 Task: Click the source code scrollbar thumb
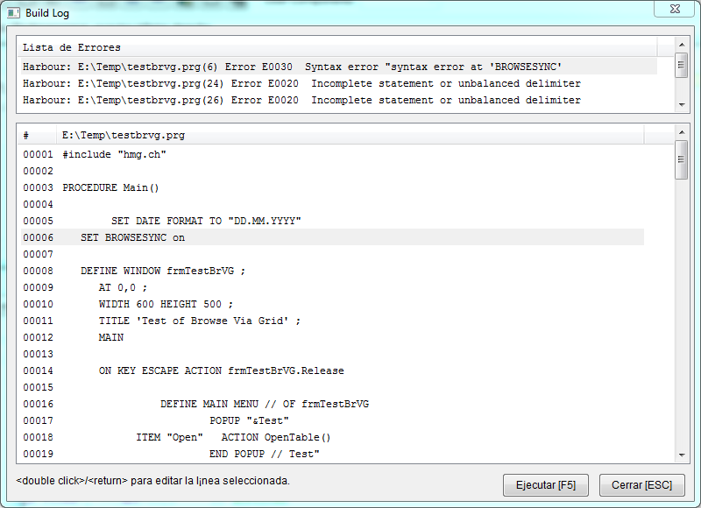(681, 160)
